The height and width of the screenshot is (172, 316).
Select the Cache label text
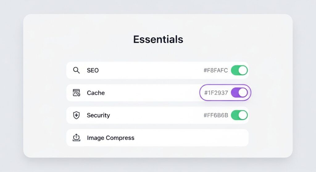pyautogui.click(x=96, y=93)
